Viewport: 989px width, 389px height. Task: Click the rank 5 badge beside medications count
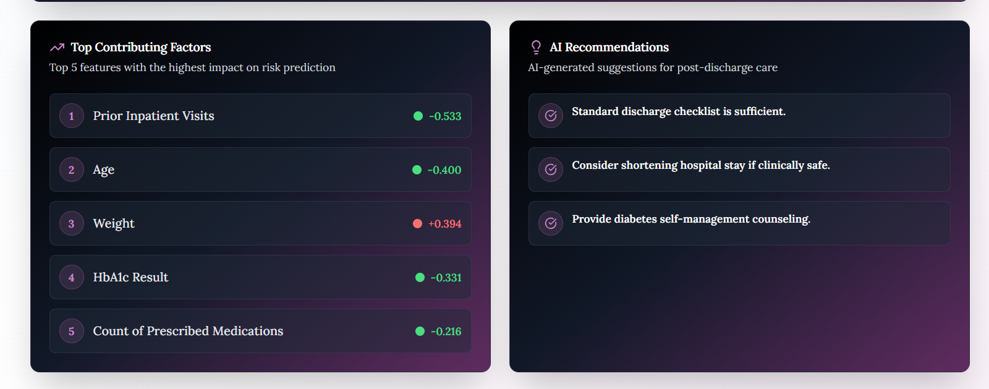point(72,331)
